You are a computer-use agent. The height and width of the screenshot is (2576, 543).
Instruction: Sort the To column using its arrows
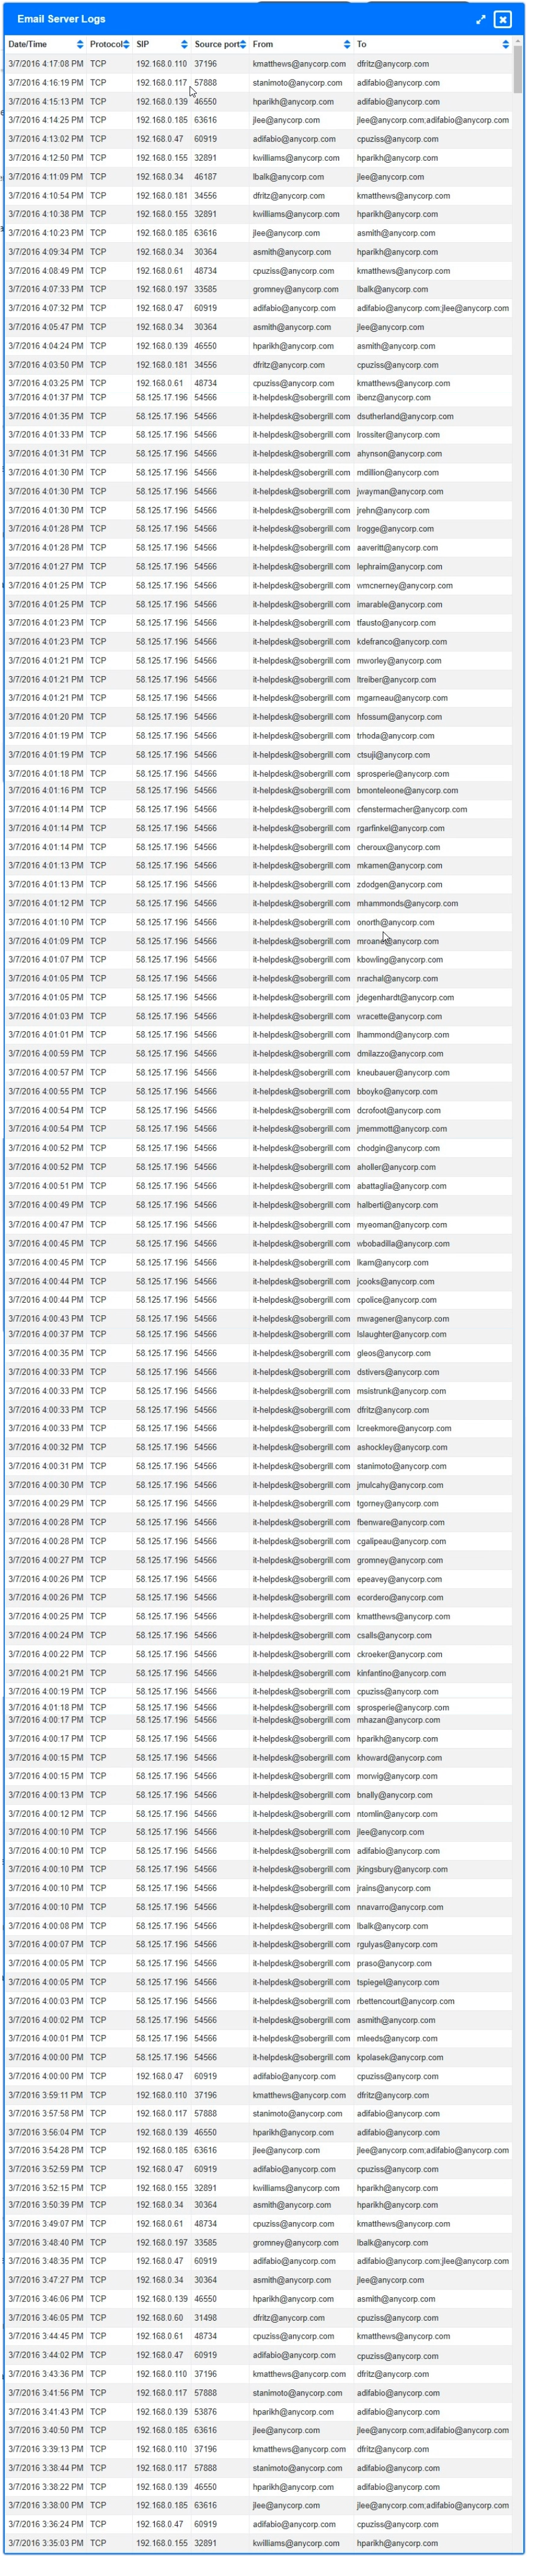505,45
